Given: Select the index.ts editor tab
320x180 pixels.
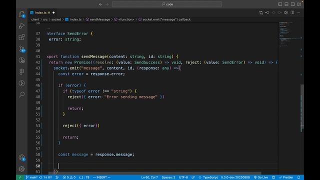Looking at the screenshot, I should click(x=42, y=12).
